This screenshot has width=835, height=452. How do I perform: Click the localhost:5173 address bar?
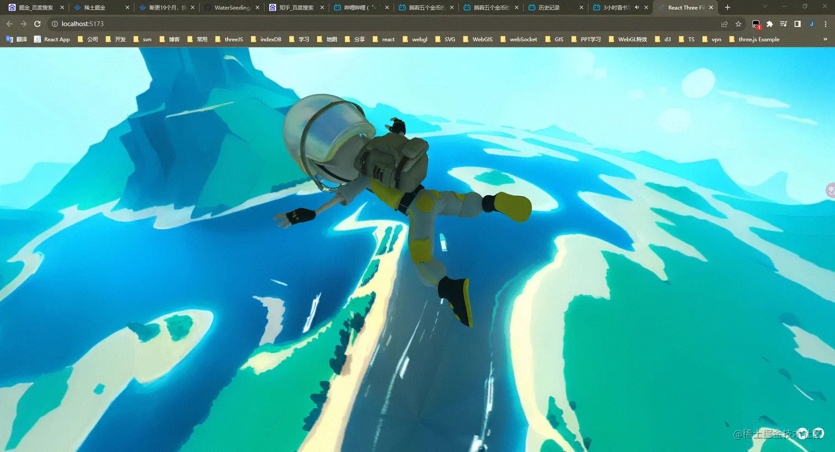pos(387,24)
